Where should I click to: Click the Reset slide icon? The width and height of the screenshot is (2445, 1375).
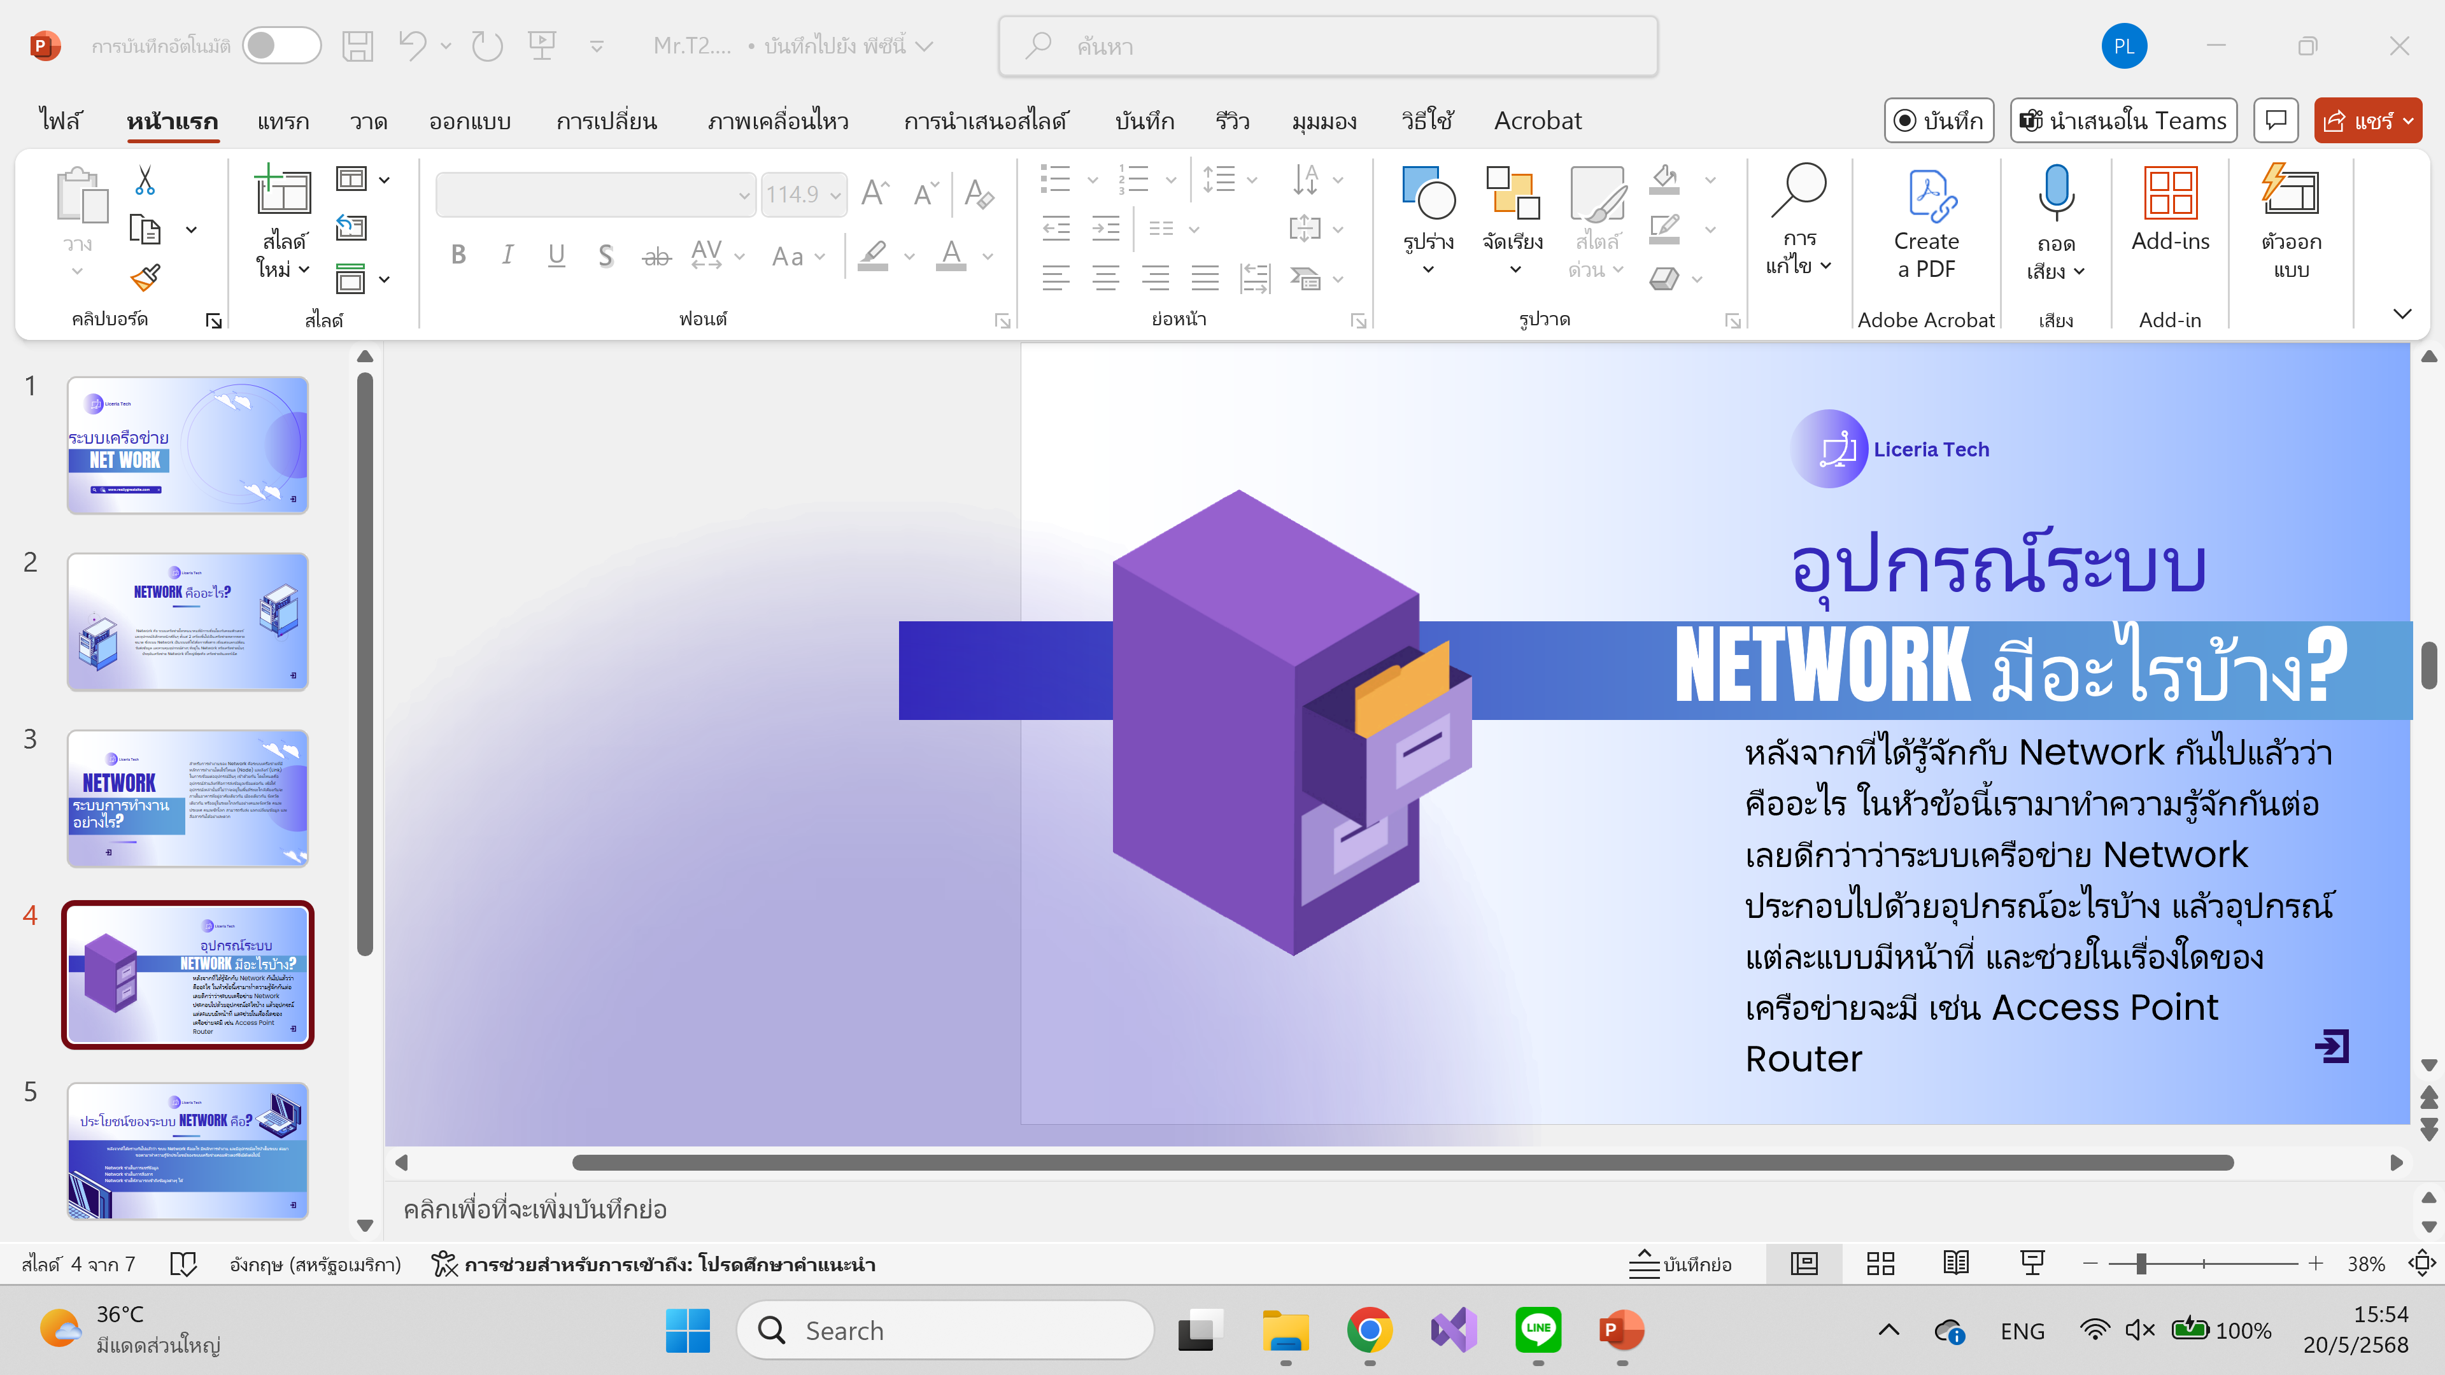pos(351,228)
